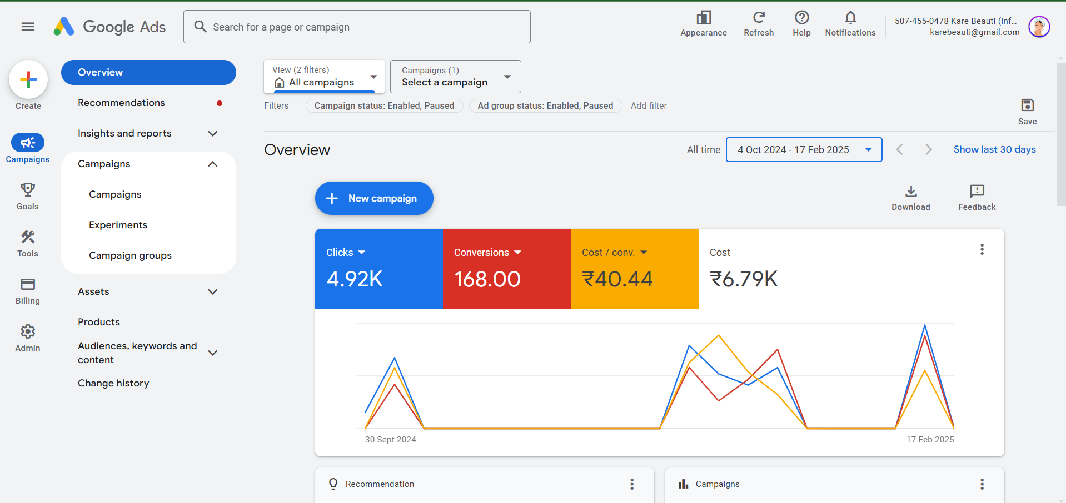Click the Create plus button

point(28,80)
